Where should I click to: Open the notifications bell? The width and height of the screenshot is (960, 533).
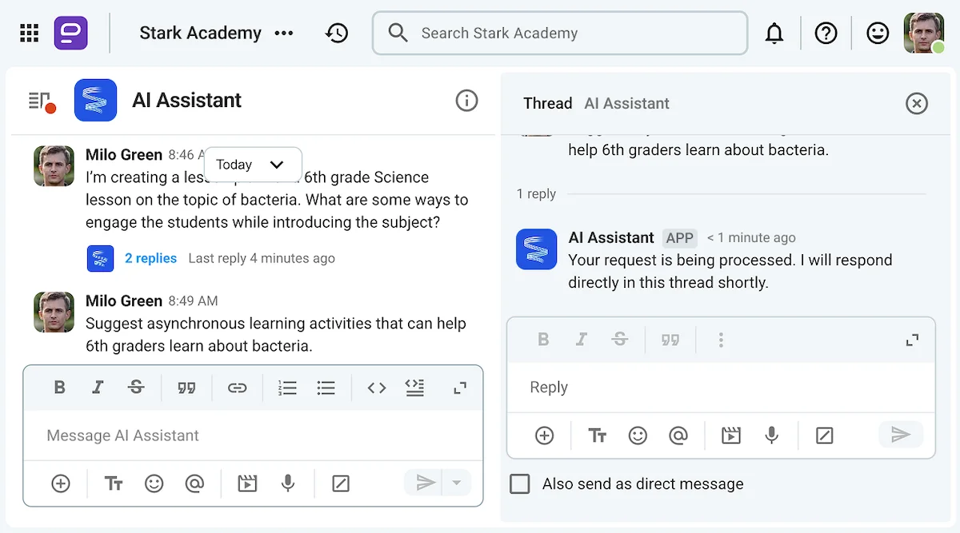tap(774, 33)
